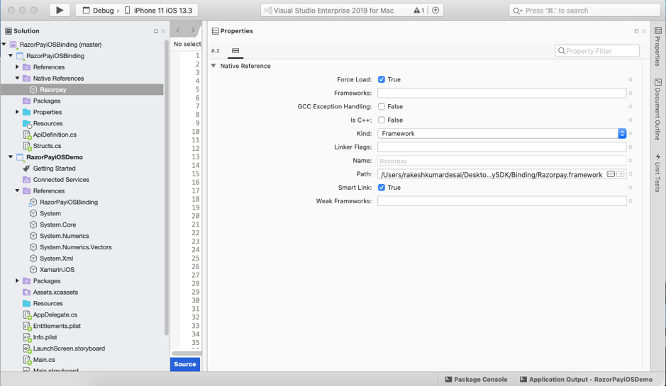Focus the Property Filter field

[x=596, y=51]
